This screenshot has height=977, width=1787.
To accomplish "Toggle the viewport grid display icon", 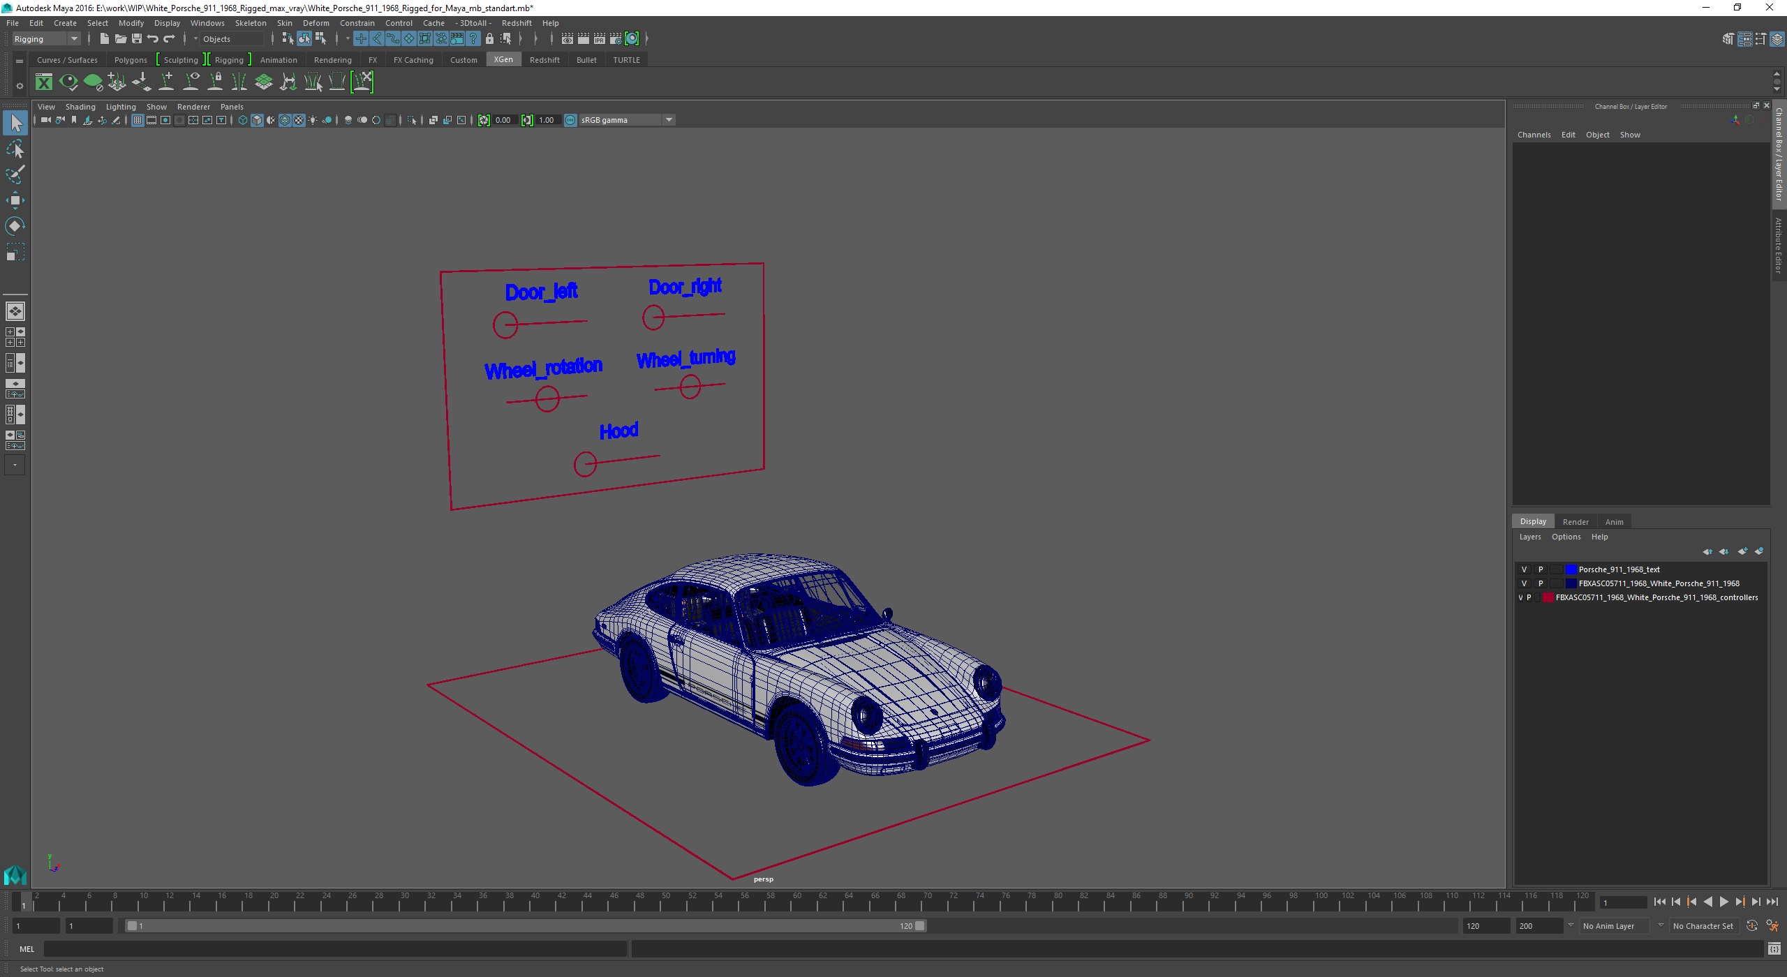I will 138,120.
